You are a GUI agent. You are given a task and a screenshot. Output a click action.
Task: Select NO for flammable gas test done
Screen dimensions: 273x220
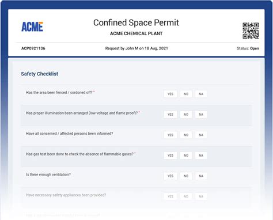(x=186, y=155)
